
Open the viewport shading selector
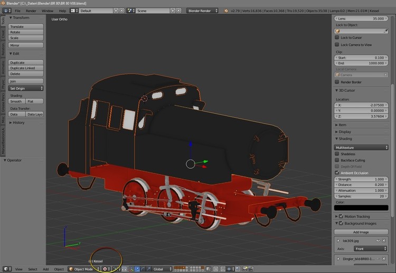tap(107, 269)
